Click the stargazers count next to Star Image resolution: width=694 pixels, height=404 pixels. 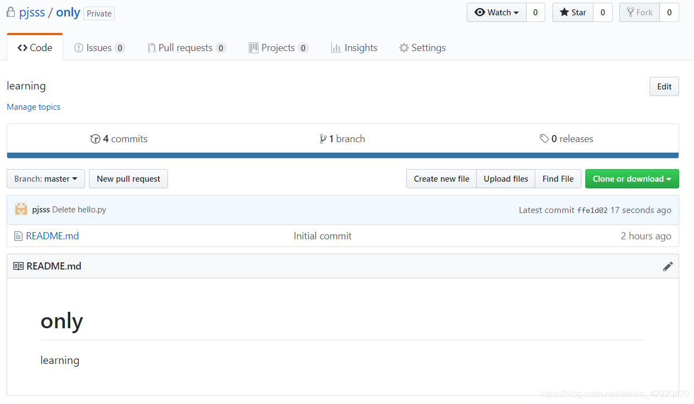[603, 13]
